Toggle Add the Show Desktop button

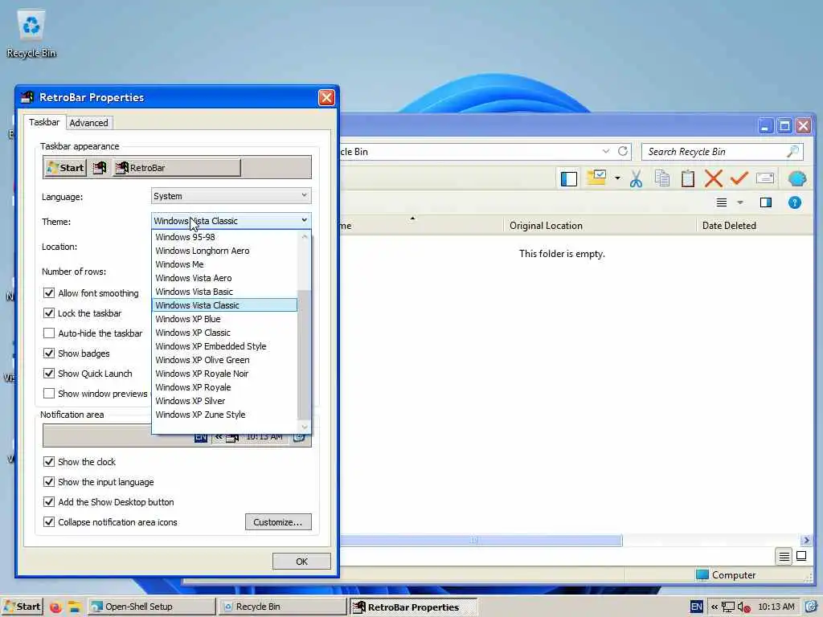tap(49, 502)
